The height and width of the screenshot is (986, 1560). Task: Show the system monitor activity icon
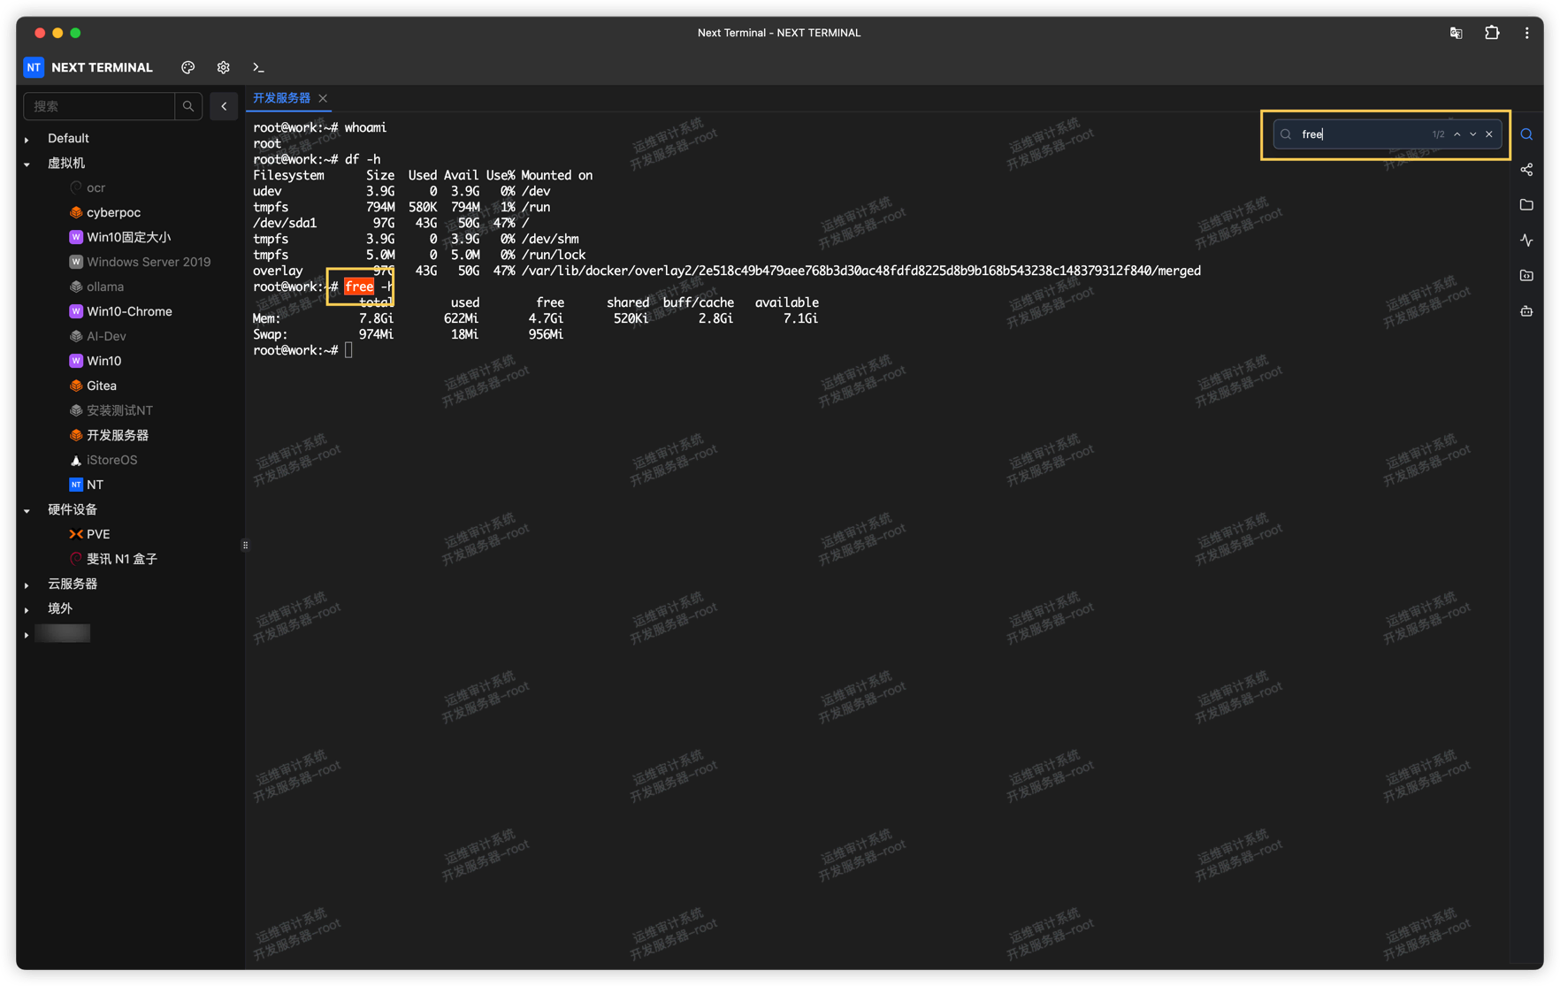tap(1526, 241)
